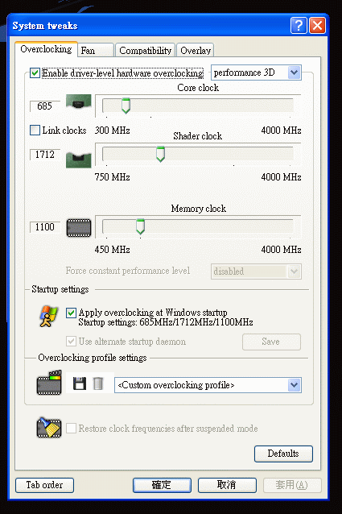This screenshot has width=342, height=514.
Task: Click the Shader clock slider thumb
Action: click(160, 154)
